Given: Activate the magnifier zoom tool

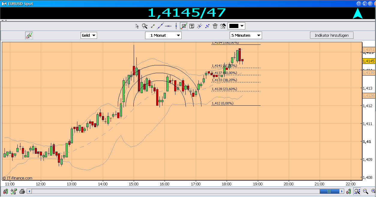Looking at the screenshot, I should pyautogui.click(x=145, y=26).
